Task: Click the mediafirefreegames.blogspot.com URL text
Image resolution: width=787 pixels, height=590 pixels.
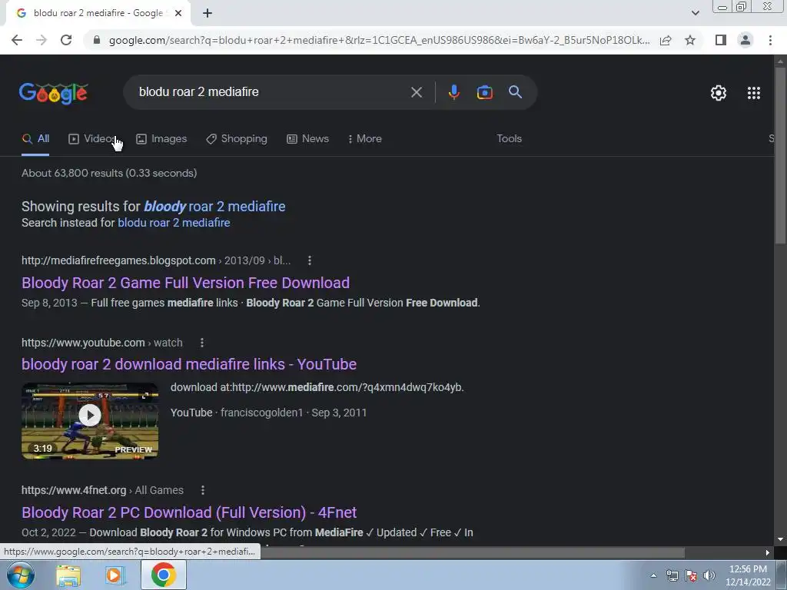Action: pyautogui.click(x=118, y=261)
